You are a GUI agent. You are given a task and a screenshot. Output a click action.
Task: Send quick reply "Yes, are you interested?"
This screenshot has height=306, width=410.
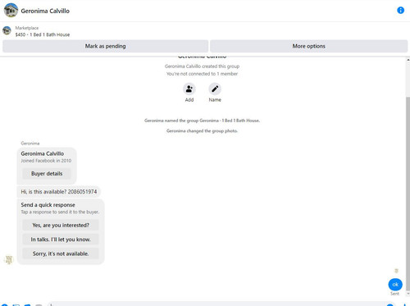61,225
